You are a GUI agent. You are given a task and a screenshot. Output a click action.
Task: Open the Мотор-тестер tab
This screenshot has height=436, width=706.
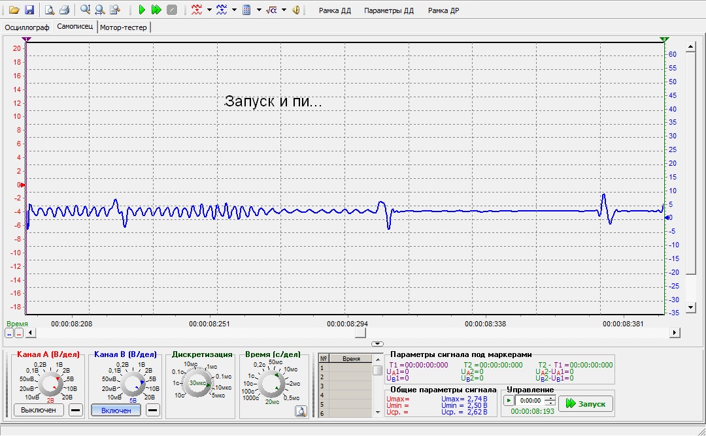[x=124, y=27]
